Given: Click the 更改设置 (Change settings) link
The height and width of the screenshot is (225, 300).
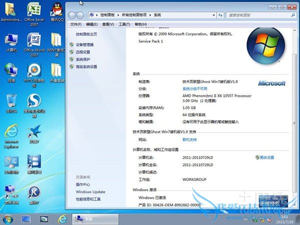Looking at the screenshot, I should pyautogui.click(x=267, y=157).
